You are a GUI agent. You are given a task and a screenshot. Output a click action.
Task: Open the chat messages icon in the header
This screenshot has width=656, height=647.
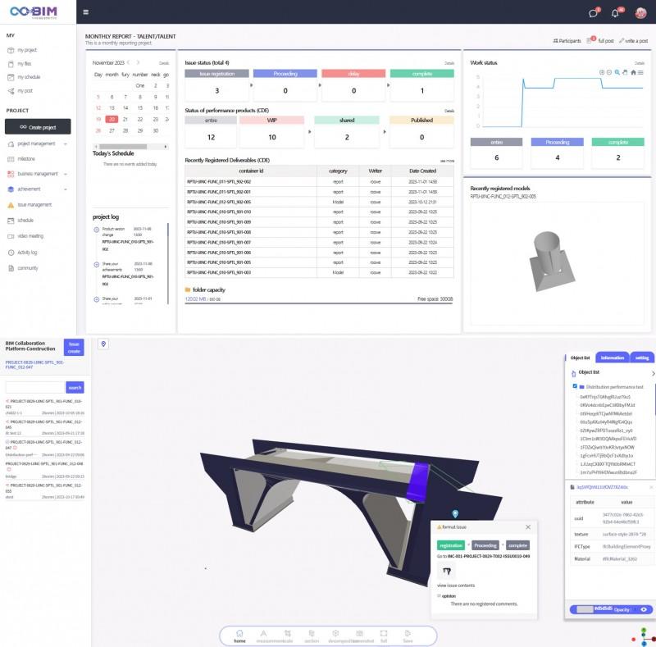coord(594,13)
